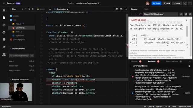Select Counter.jsx in file tree
Viewport: 193px width, 108px height.
(x=21, y=28)
